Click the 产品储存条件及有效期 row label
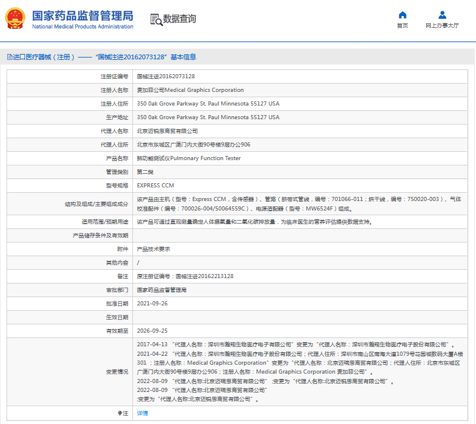Viewport: 476px width, 424px height. [x=100, y=235]
